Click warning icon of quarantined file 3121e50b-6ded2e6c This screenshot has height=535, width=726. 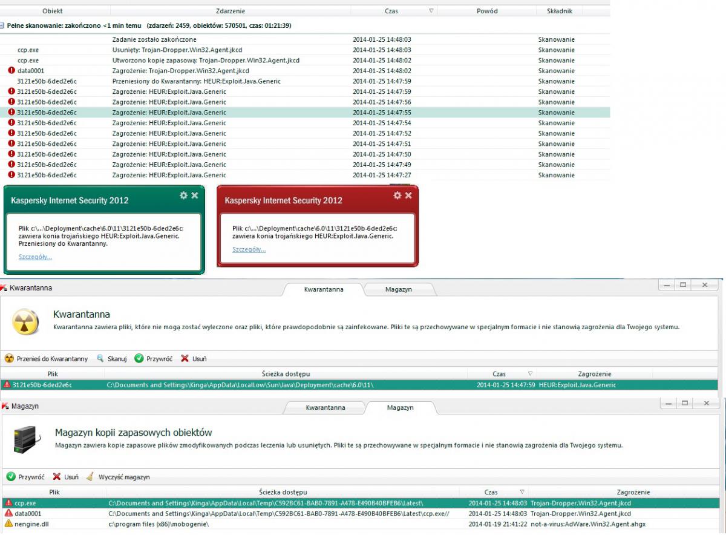(x=7, y=385)
